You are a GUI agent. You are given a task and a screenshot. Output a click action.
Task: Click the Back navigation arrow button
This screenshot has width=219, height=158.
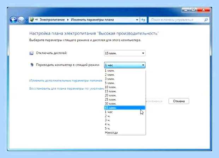click(x=13, y=20)
